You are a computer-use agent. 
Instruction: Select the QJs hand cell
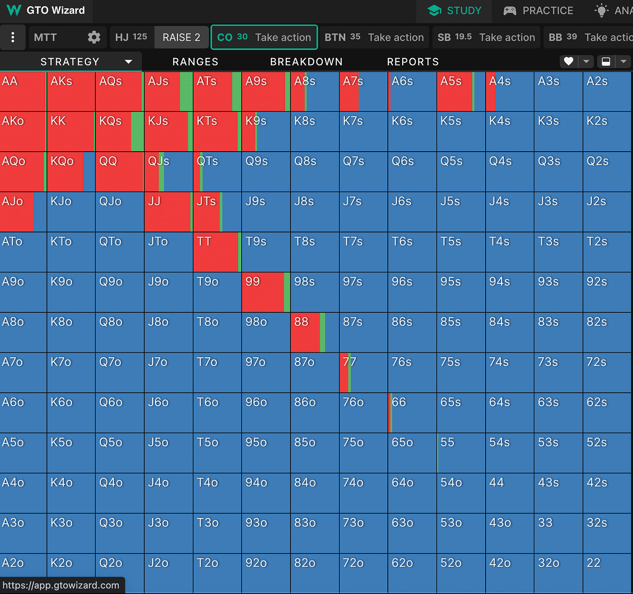(x=169, y=172)
